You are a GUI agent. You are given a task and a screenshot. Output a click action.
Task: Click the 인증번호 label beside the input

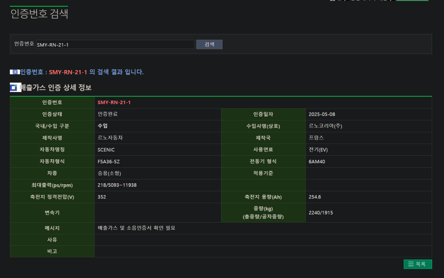pyautogui.click(x=24, y=44)
